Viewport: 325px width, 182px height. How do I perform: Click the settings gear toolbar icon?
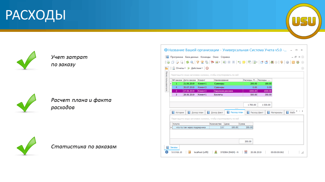point(287,62)
